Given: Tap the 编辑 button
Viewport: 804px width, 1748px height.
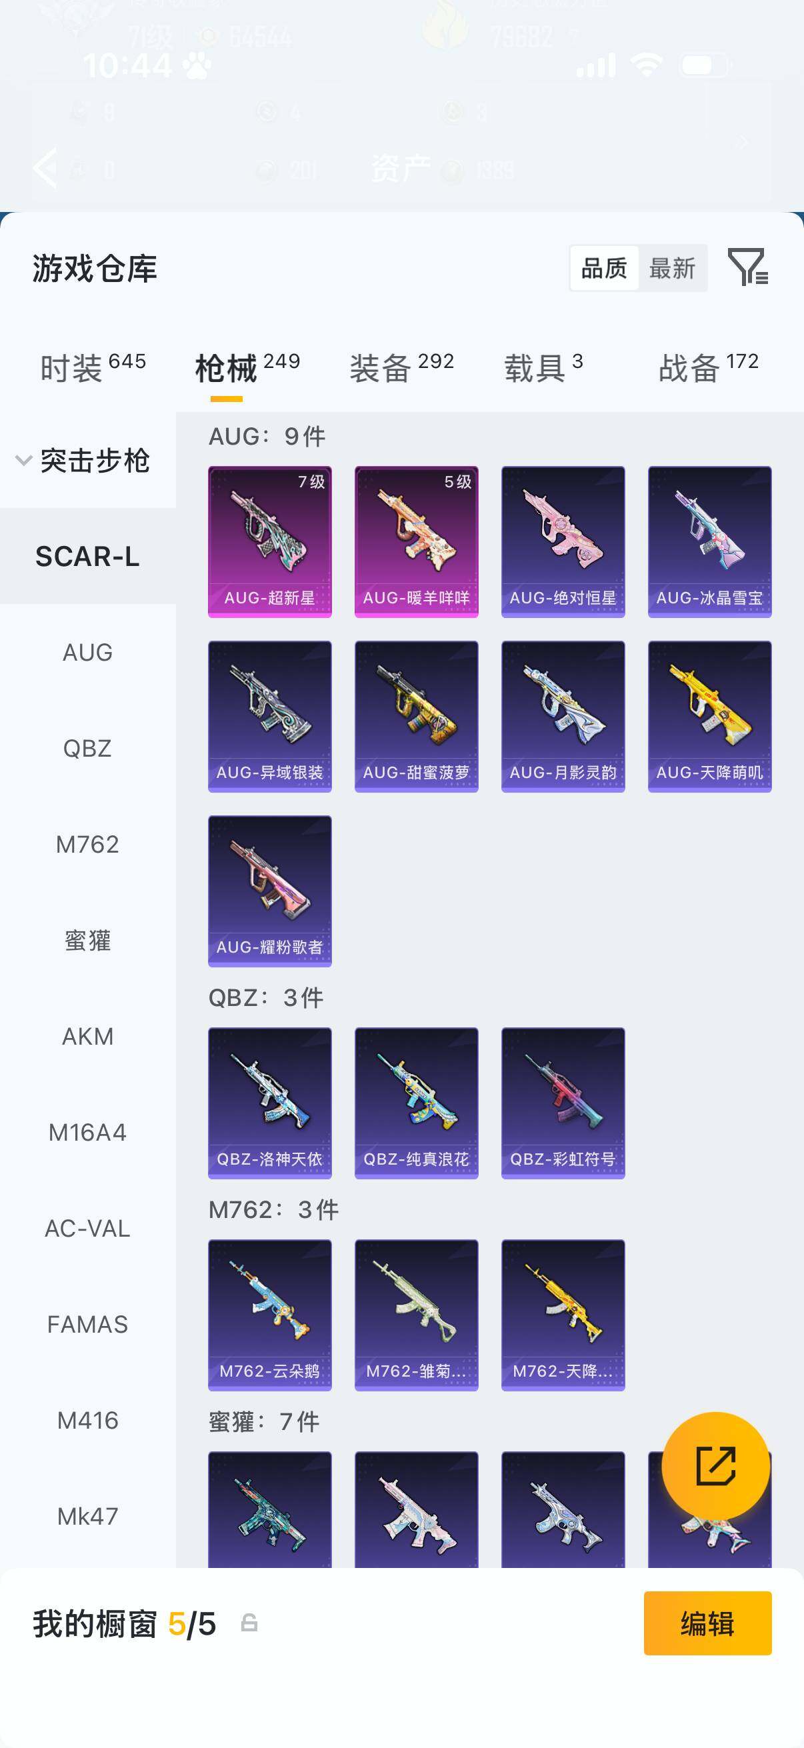Looking at the screenshot, I should pos(707,1623).
